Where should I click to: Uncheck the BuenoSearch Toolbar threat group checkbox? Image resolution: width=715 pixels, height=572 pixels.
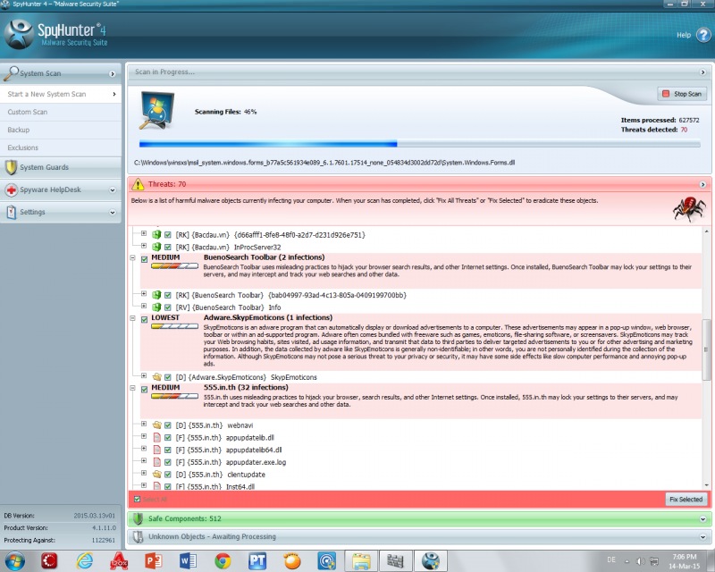tap(144, 259)
